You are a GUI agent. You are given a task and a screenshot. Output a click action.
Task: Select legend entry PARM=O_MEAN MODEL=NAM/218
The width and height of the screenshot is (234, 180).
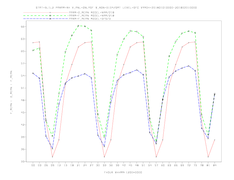[92, 12]
